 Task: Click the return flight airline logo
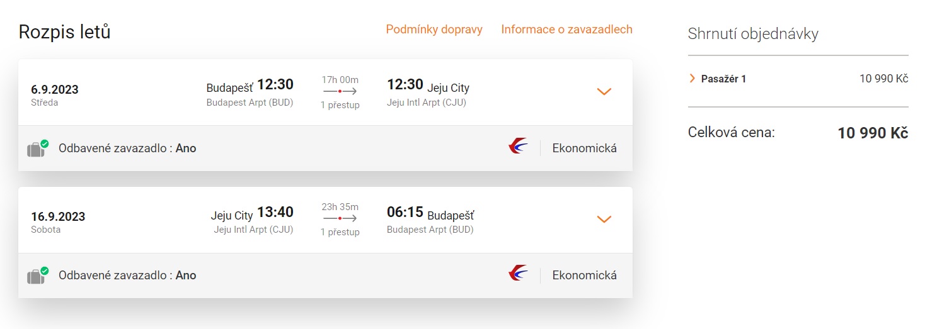click(x=518, y=274)
